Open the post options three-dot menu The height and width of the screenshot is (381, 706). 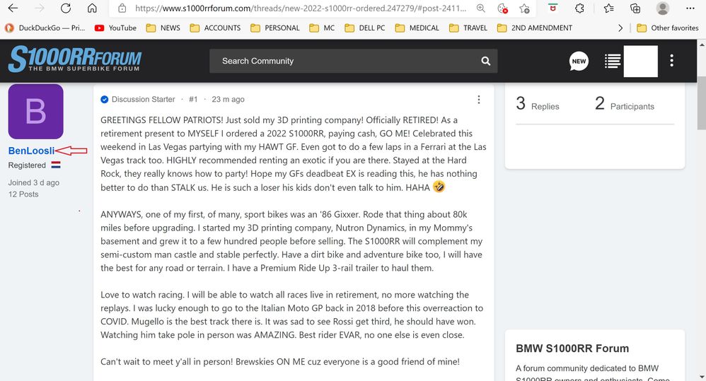(479, 100)
